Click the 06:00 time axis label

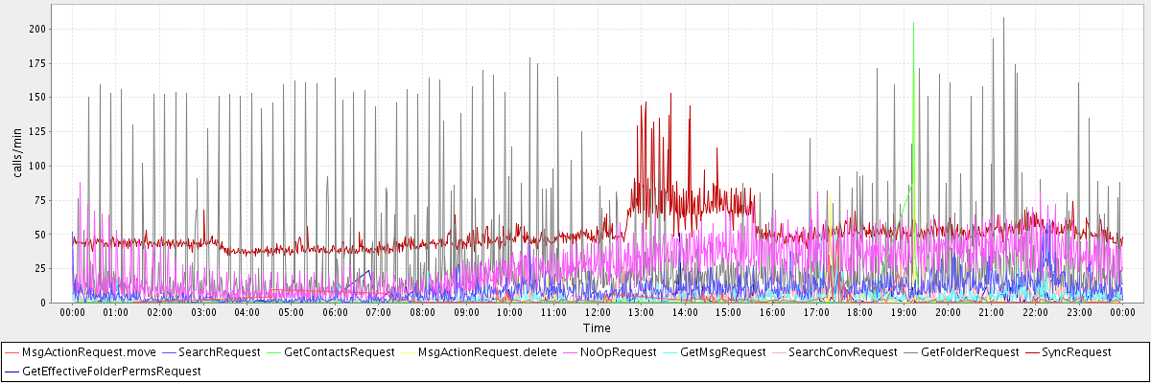[335, 312]
